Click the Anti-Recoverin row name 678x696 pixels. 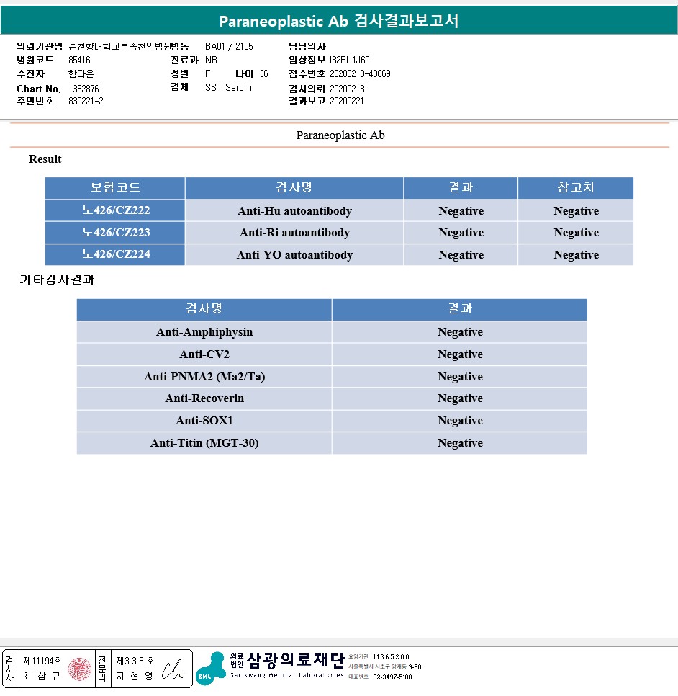click(x=204, y=398)
